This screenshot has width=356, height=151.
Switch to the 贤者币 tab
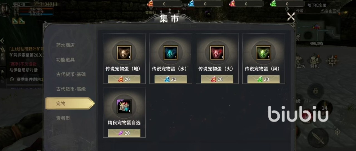coord(63,118)
